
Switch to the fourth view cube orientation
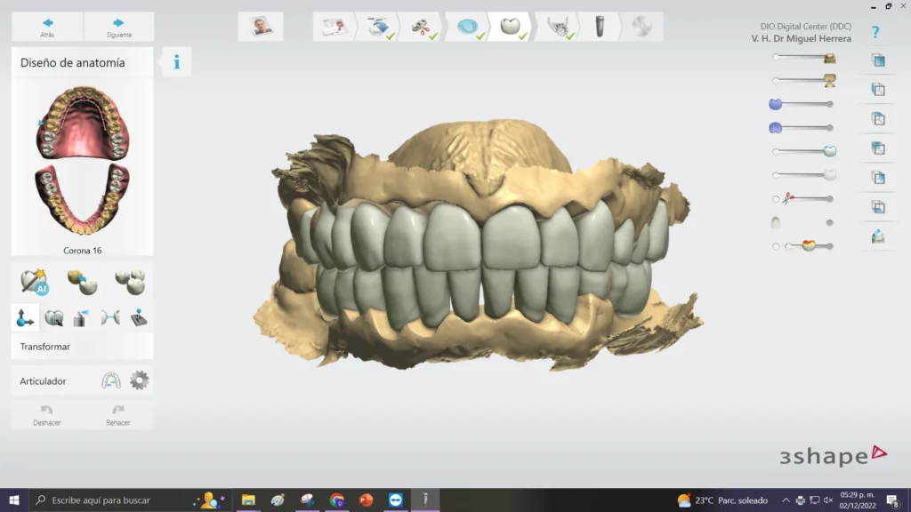(878, 148)
